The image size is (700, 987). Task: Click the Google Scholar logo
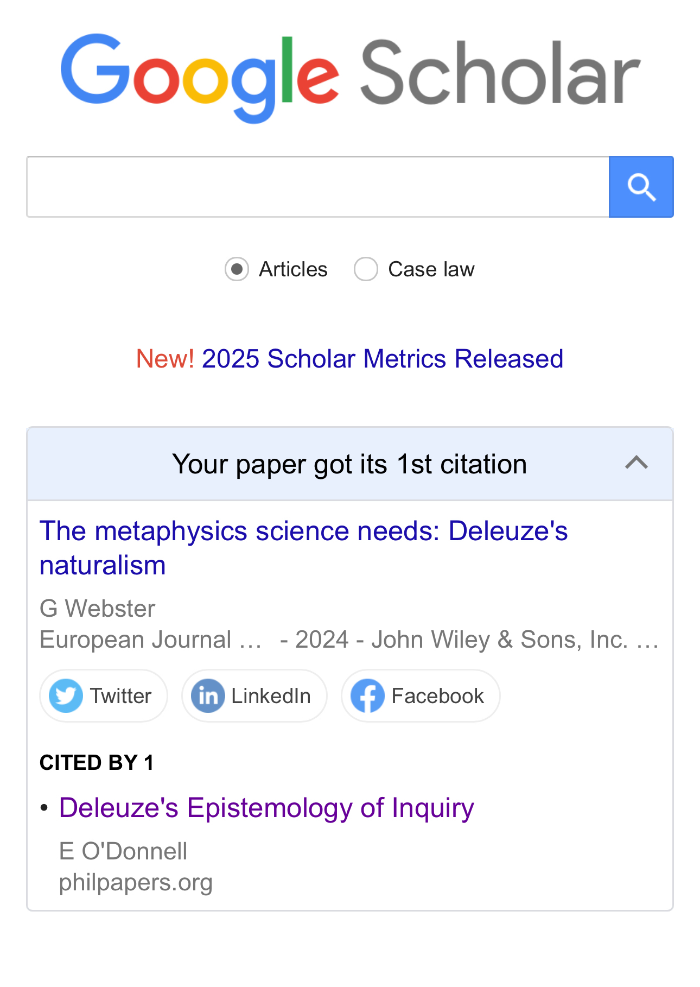point(350,76)
